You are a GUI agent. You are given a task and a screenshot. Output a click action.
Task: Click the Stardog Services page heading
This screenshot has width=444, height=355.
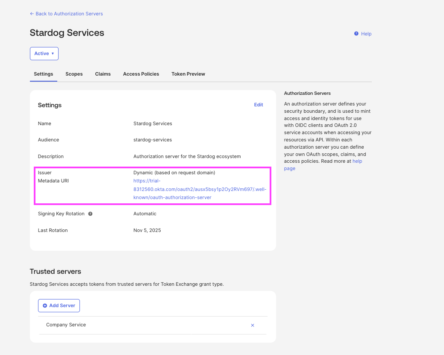[67, 33]
